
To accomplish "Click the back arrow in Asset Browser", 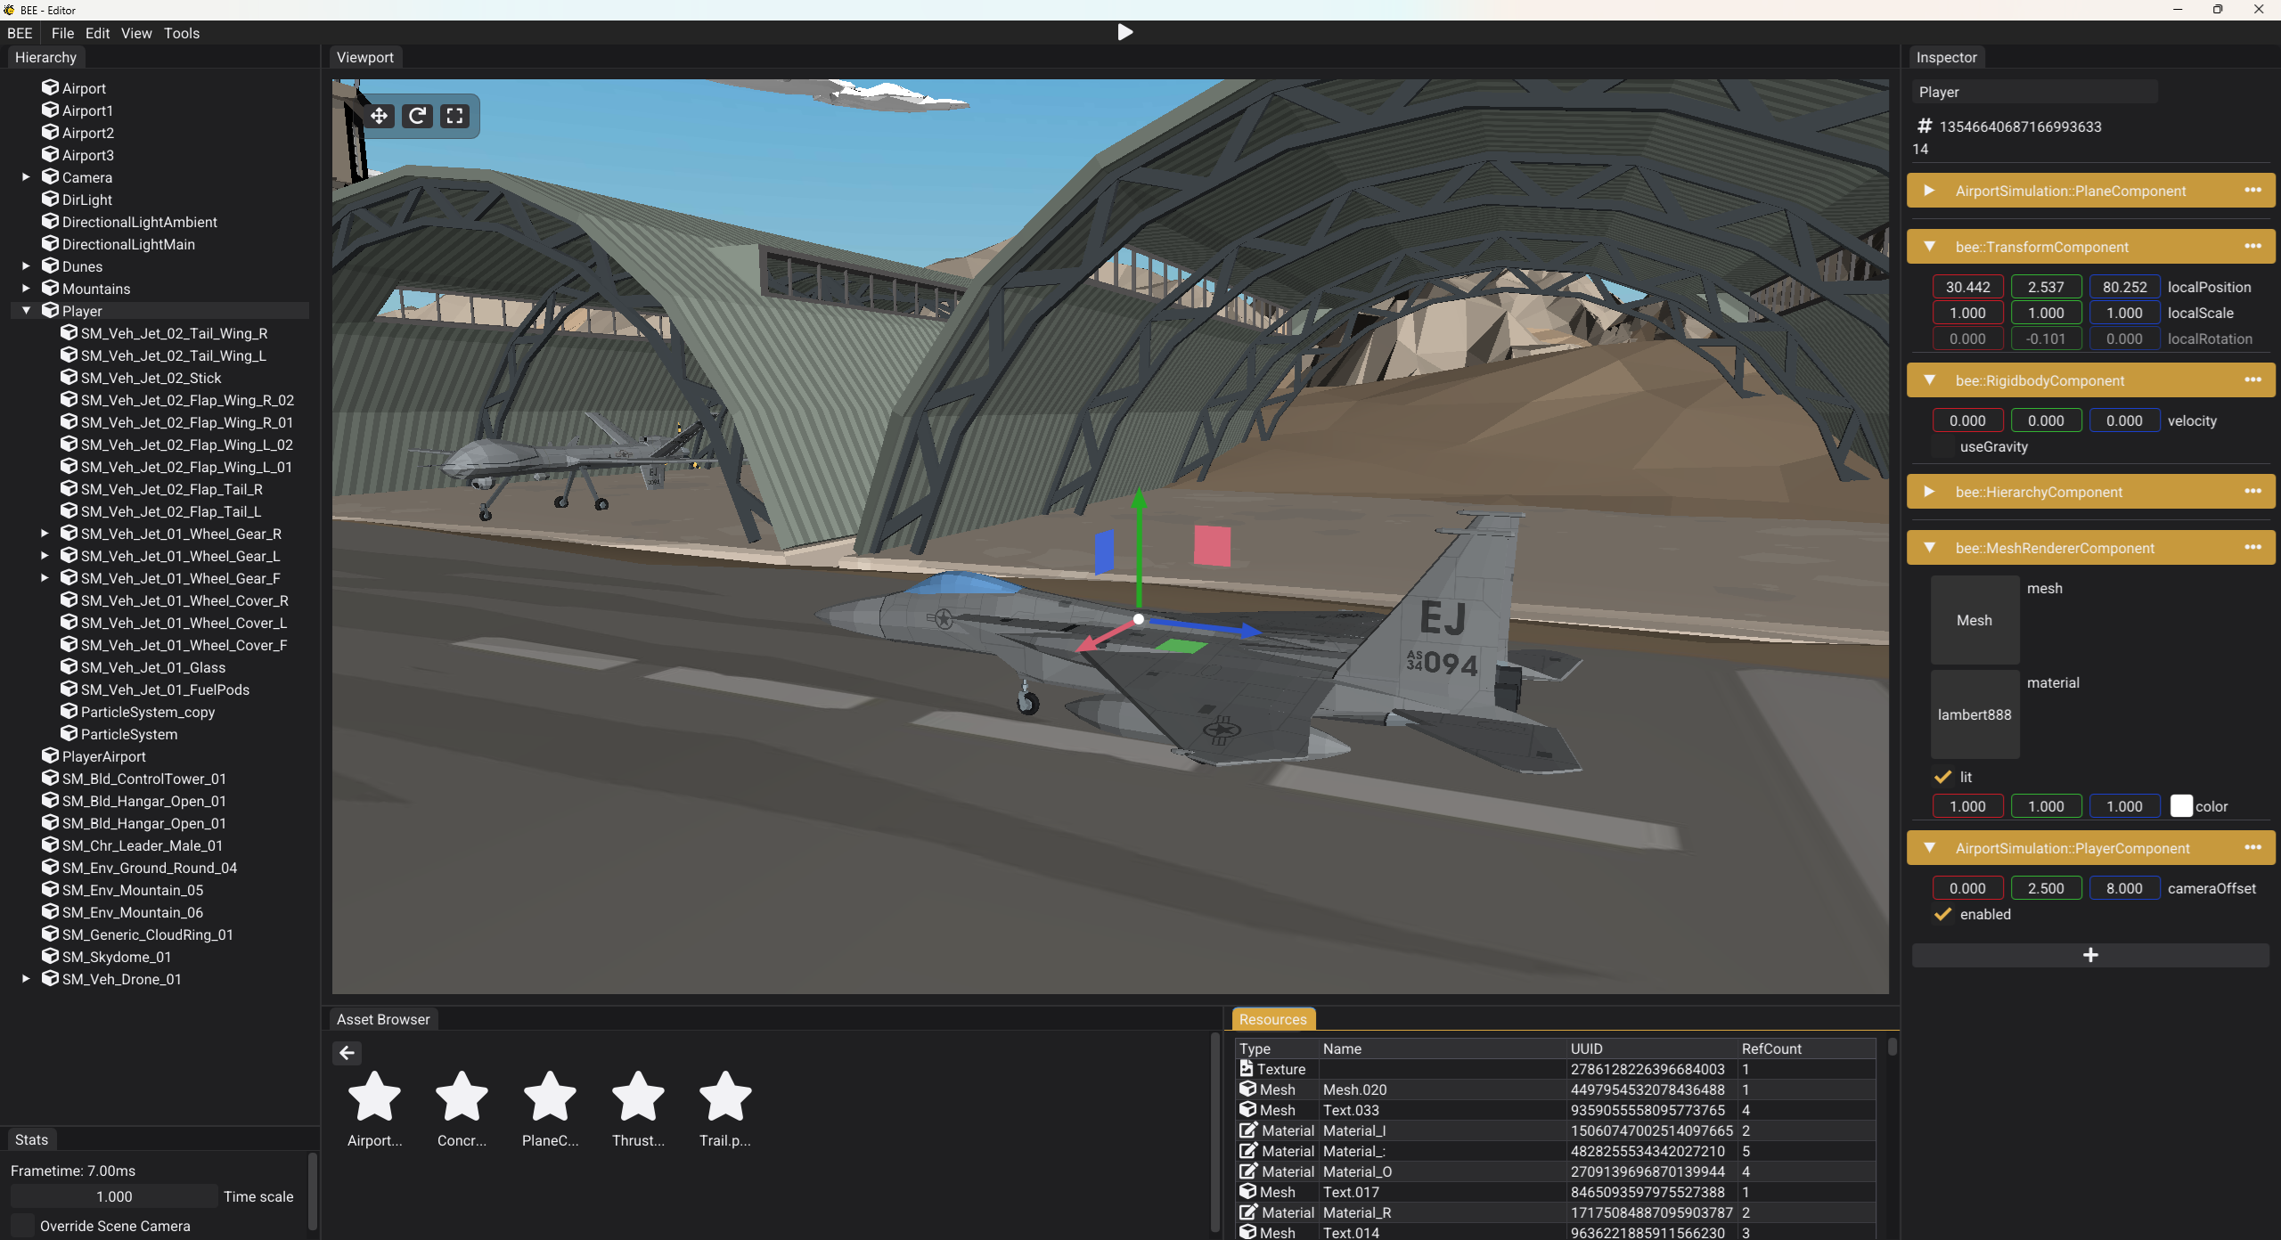I will coord(347,1053).
